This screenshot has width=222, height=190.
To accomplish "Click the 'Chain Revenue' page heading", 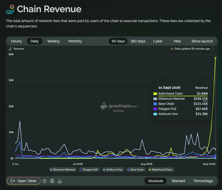I will (x=49, y=9).
